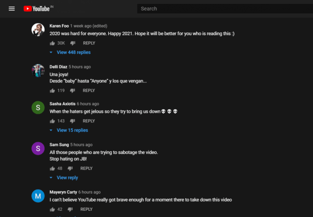
Task: Dislike Mayeryn Carty's comment
Action: [70, 209]
